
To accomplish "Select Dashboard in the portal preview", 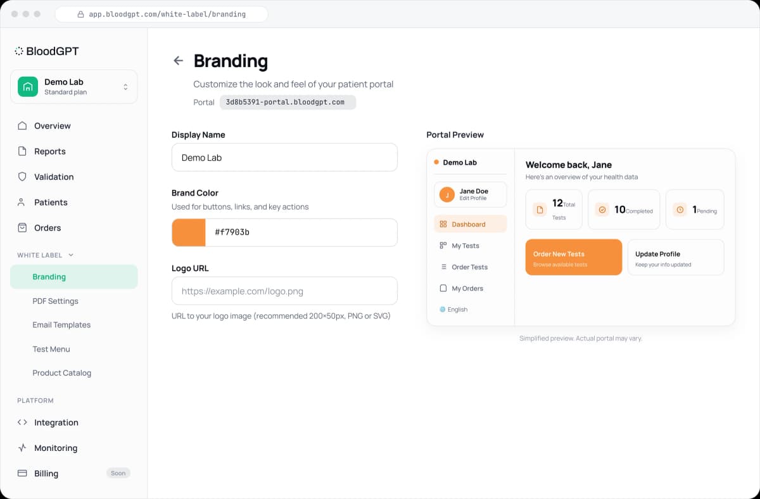I will pyautogui.click(x=471, y=224).
